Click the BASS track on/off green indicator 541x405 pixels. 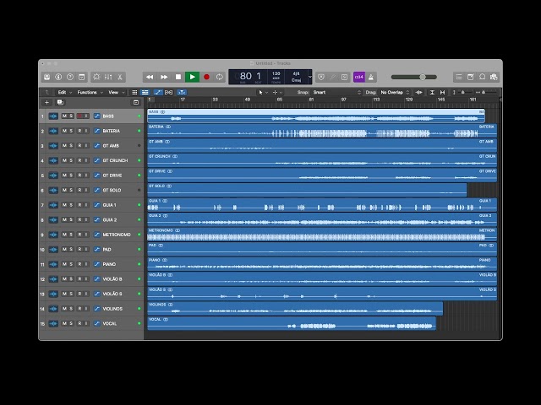[139, 116]
